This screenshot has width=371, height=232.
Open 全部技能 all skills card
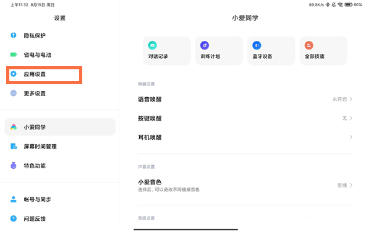pyautogui.click(x=323, y=51)
